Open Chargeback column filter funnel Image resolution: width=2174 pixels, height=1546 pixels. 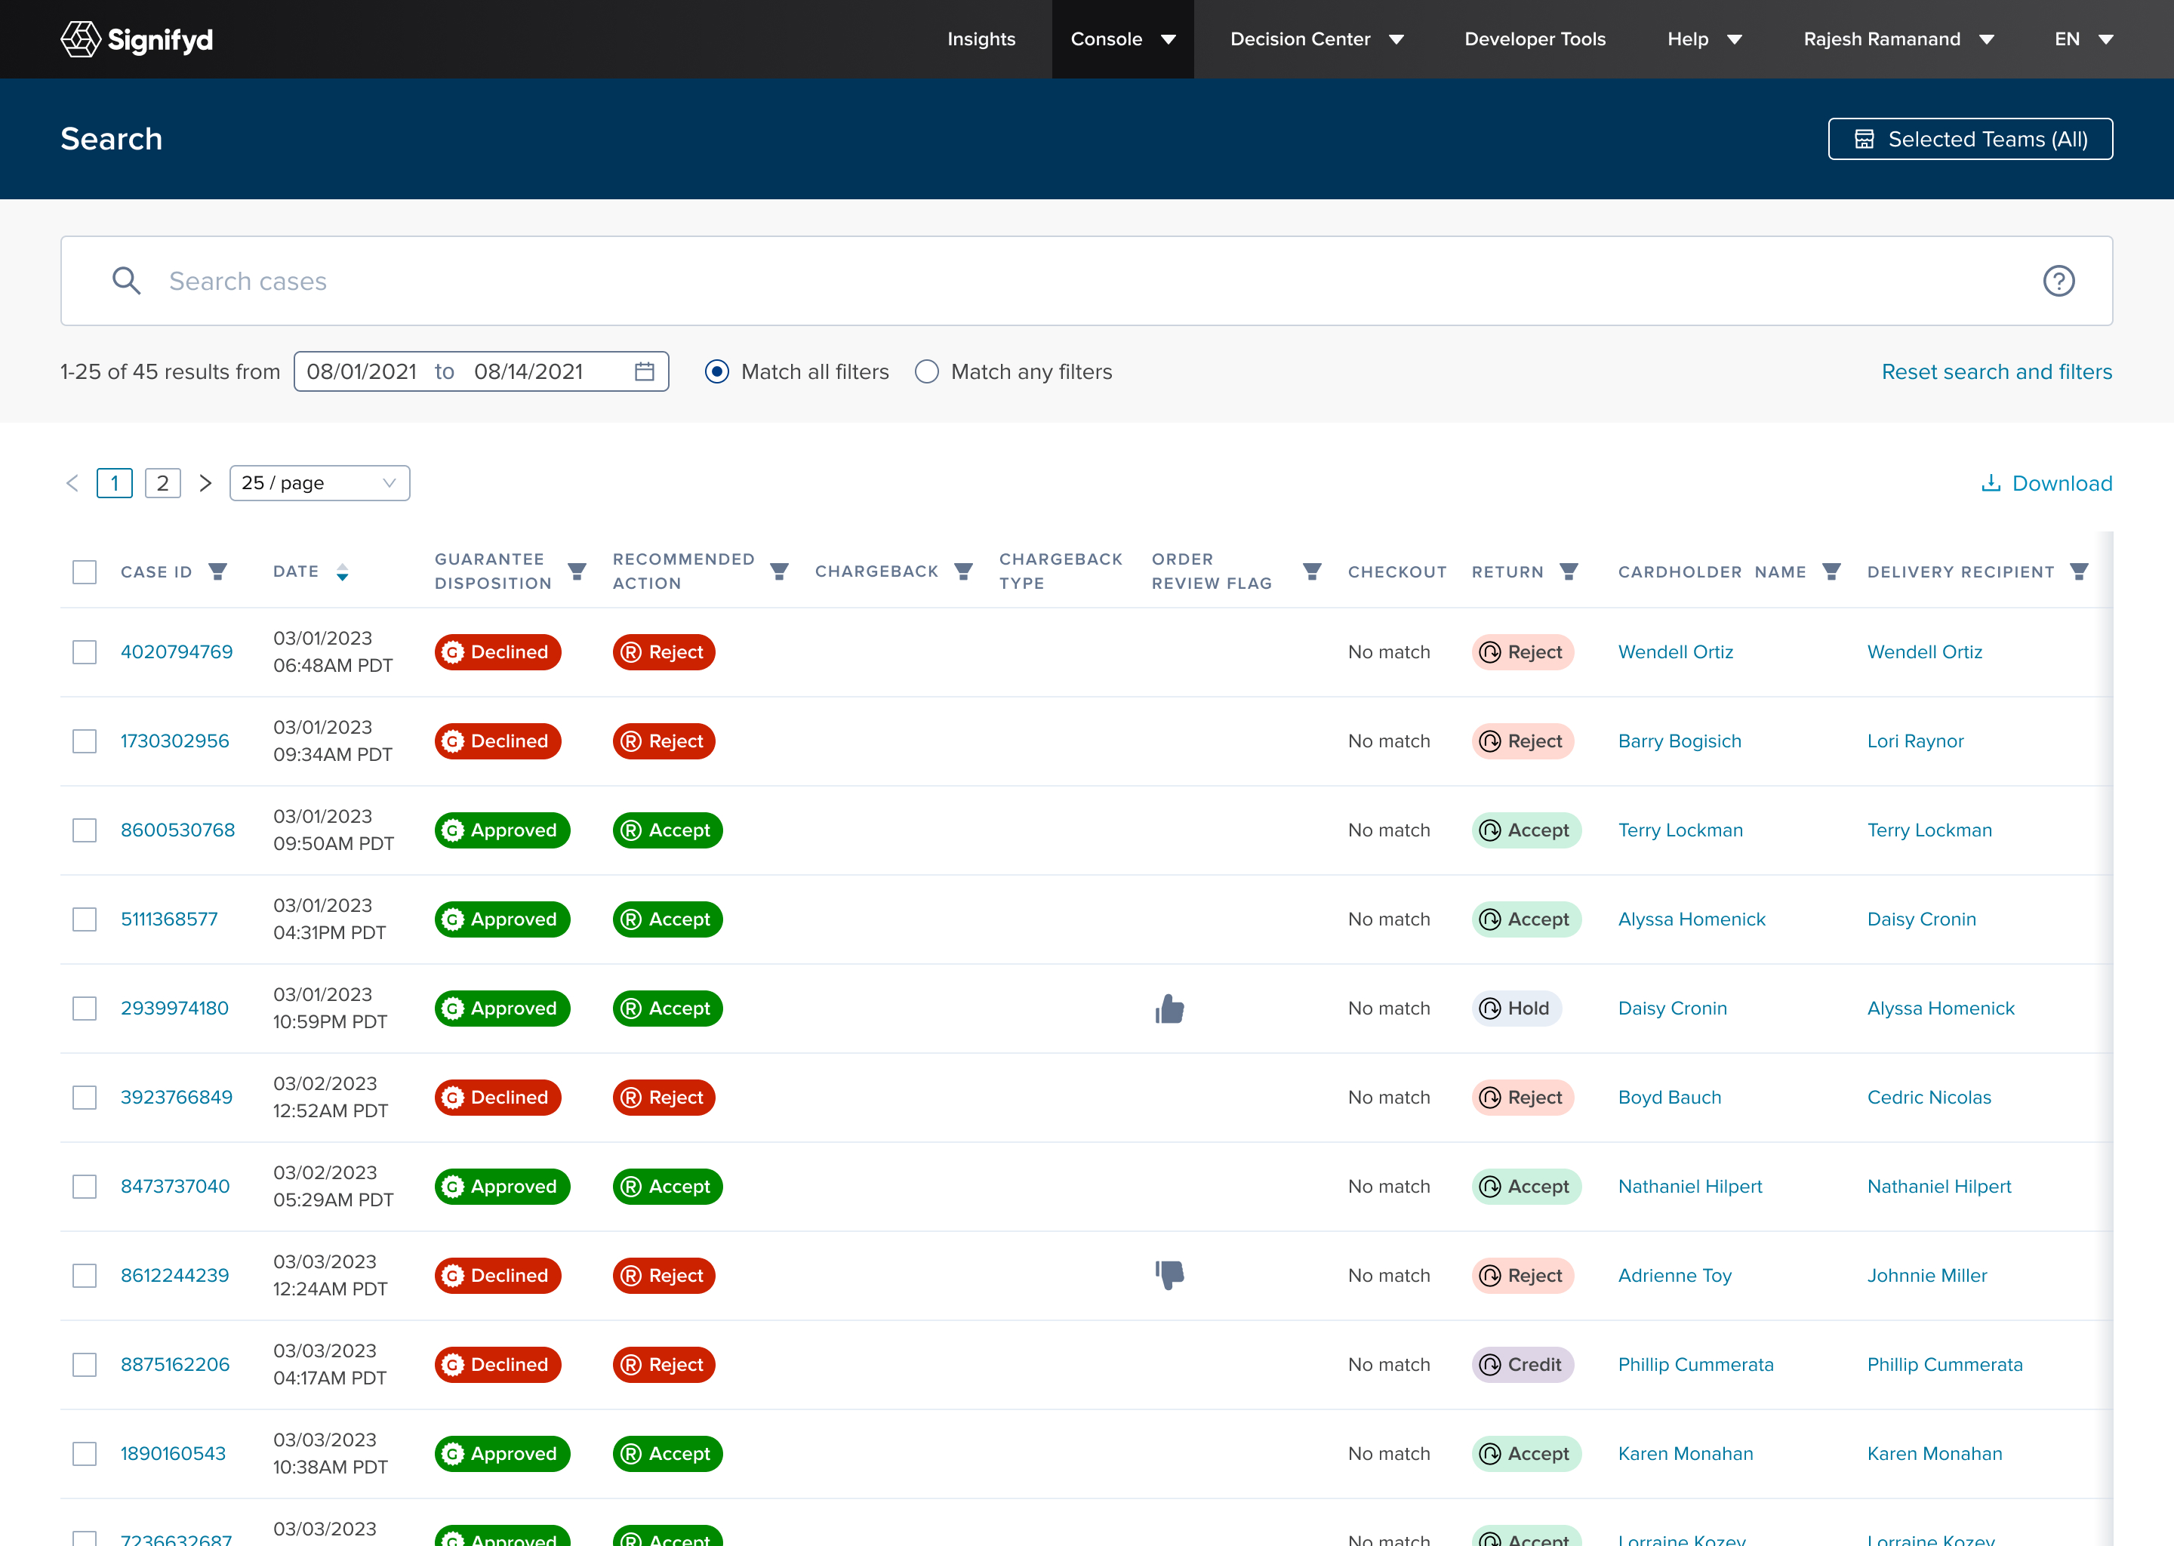click(963, 571)
